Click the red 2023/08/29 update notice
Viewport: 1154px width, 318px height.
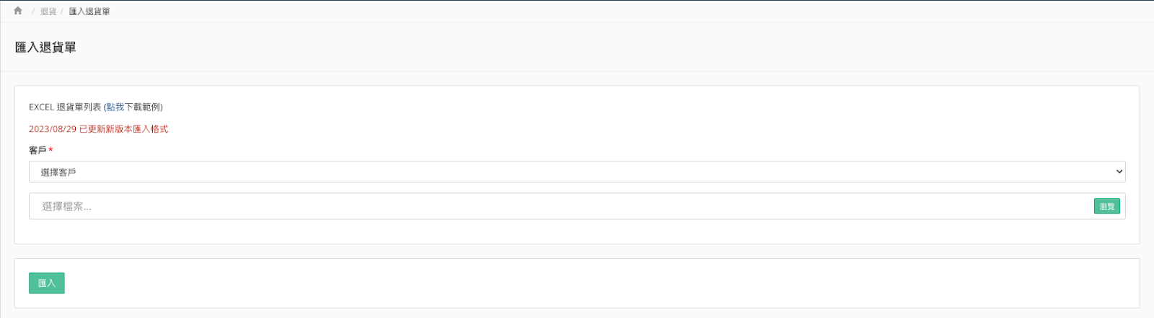[98, 129]
